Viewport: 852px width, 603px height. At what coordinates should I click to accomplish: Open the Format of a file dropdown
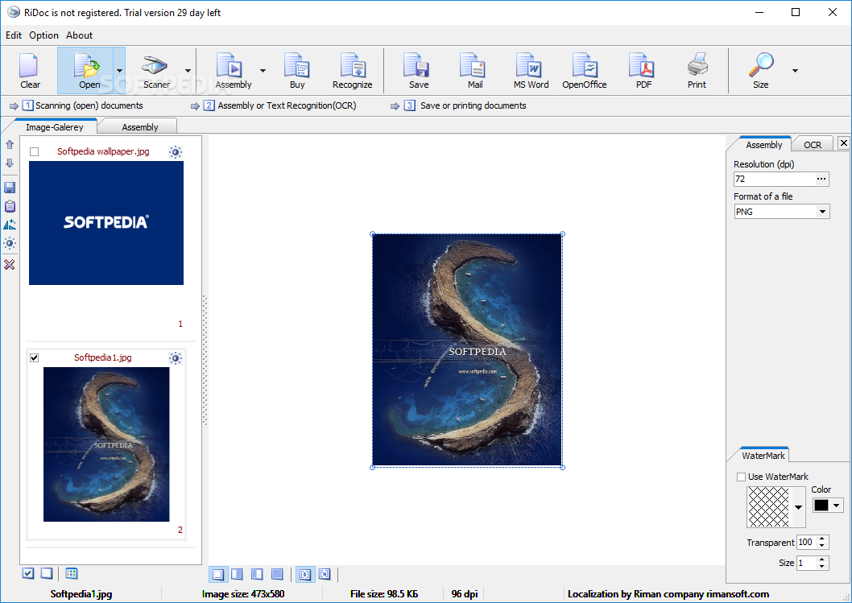click(823, 211)
